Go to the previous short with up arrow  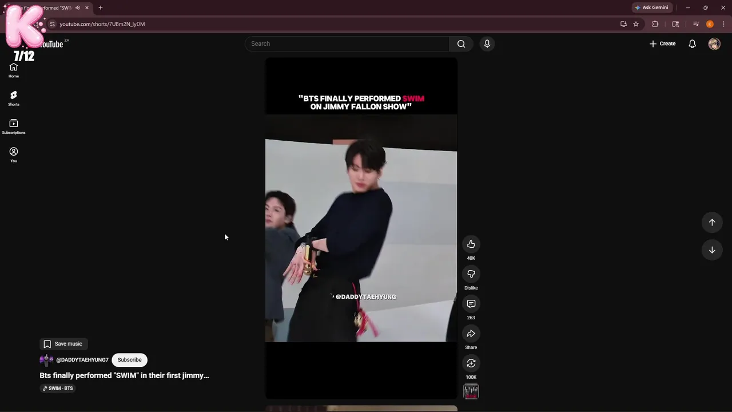click(x=712, y=223)
